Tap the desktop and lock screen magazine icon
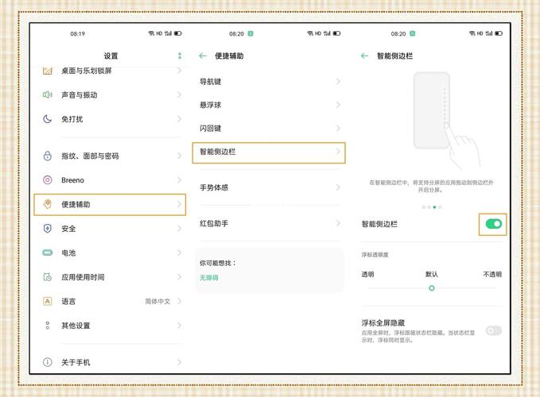This screenshot has width=540, height=397. 47,71
